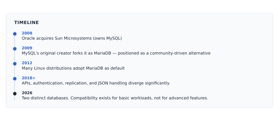Click the TIMELINE heading
Image resolution: width=279 pixels, height=115 pixels.
coord(26,23)
